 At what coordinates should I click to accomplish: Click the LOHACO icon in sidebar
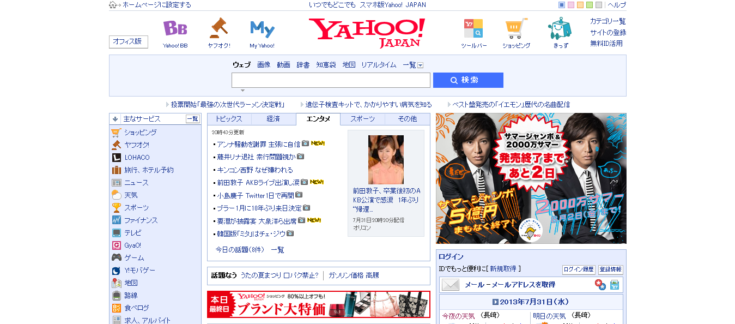point(116,157)
